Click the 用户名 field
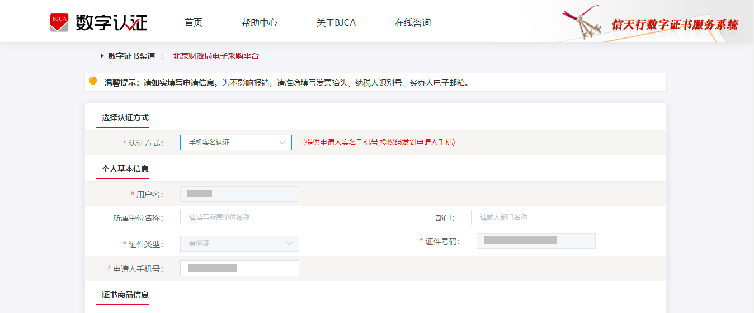 pyautogui.click(x=239, y=194)
